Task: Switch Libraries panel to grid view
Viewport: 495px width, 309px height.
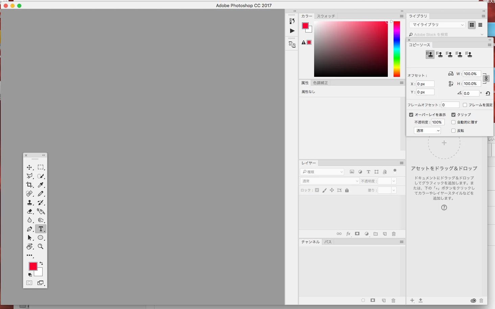Action: [472, 25]
